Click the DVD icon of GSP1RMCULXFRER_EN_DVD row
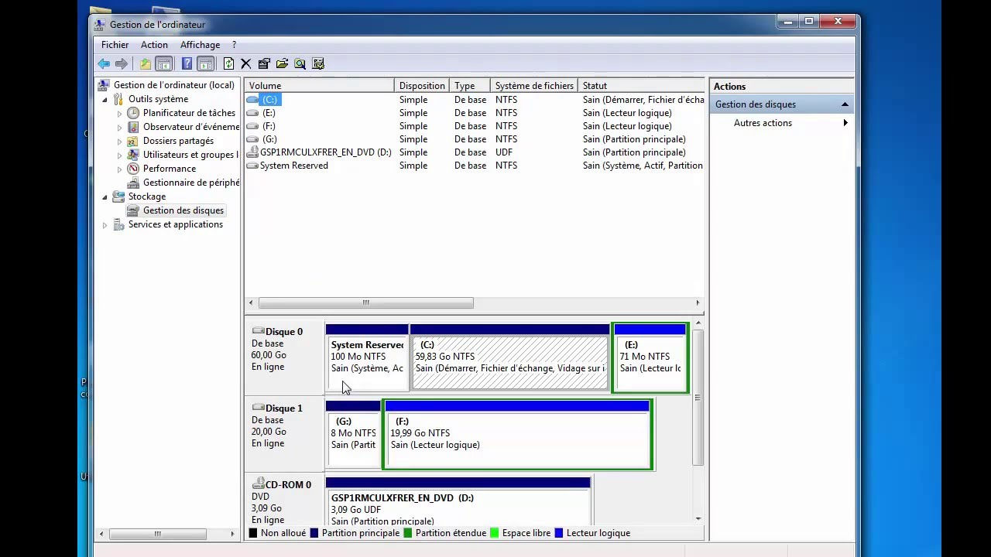Screen dimensions: 991x557 [x=252, y=152]
